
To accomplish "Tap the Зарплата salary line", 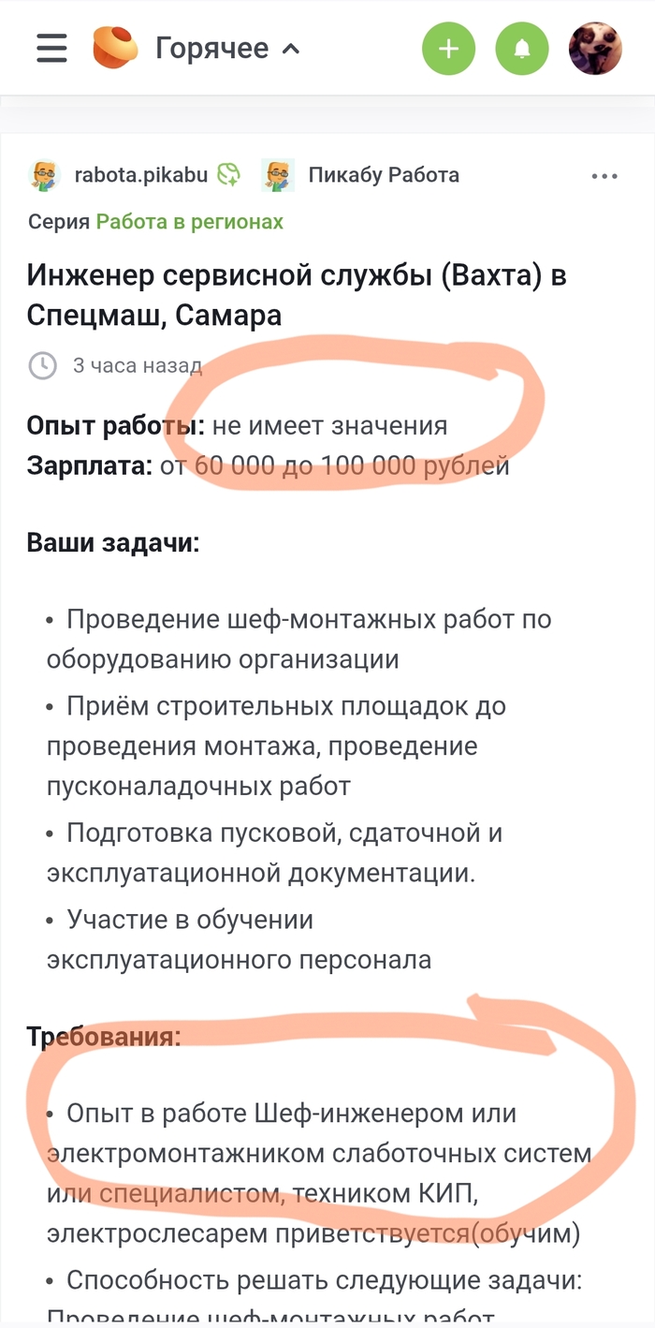I will 268,465.
